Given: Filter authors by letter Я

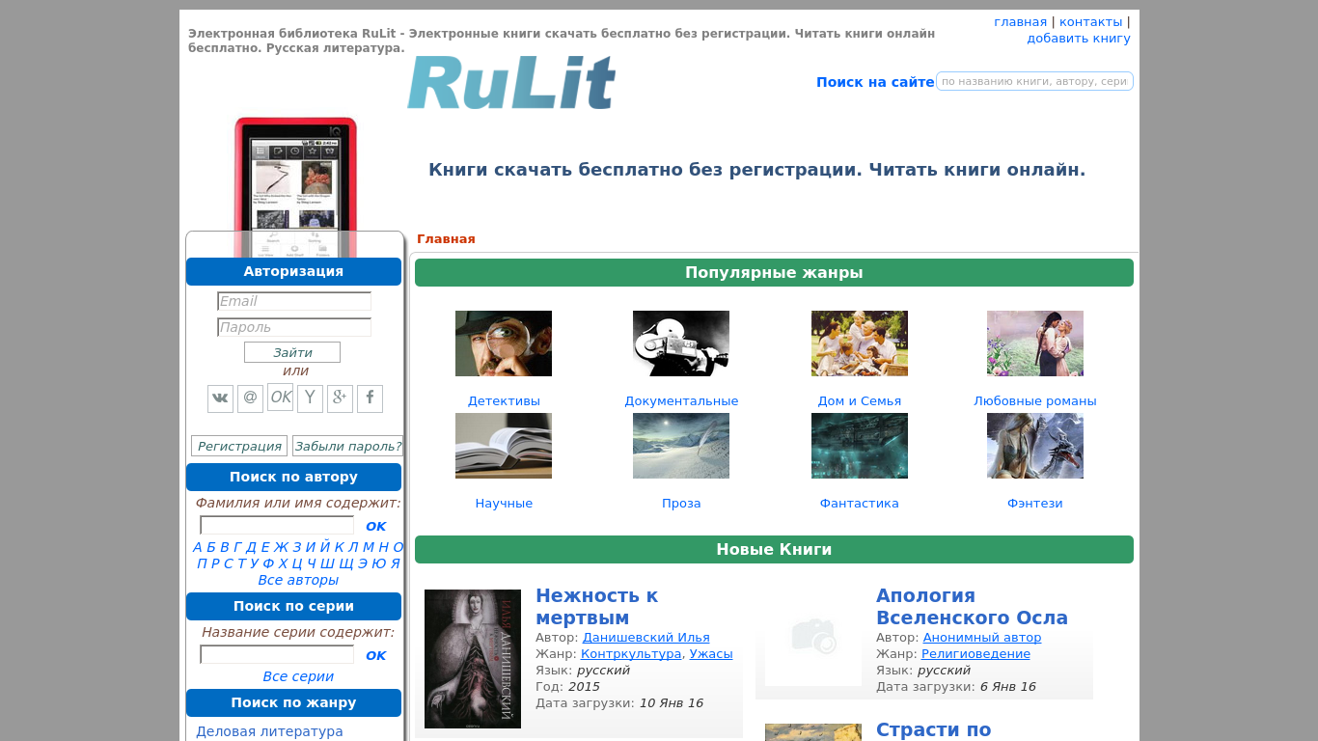Looking at the screenshot, I should [x=395, y=563].
